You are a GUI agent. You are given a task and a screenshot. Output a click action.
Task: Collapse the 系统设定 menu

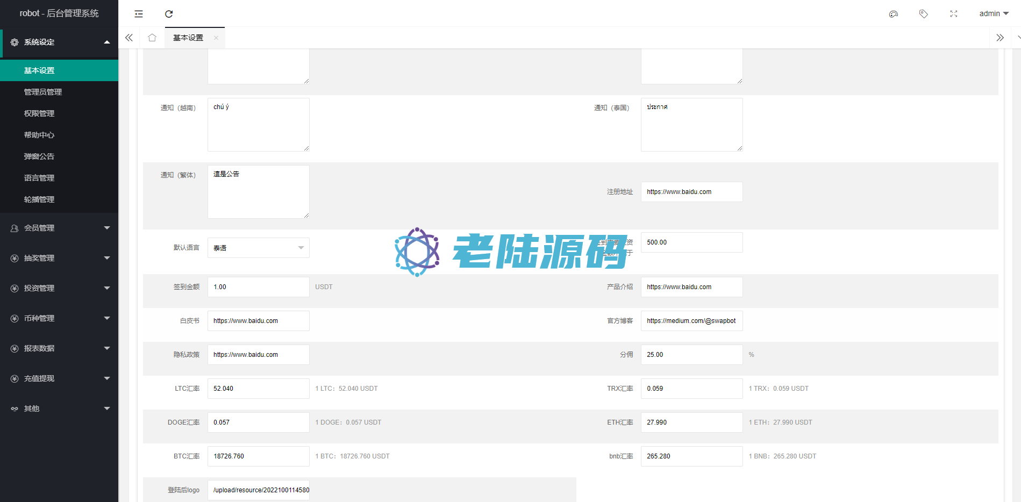(x=59, y=42)
